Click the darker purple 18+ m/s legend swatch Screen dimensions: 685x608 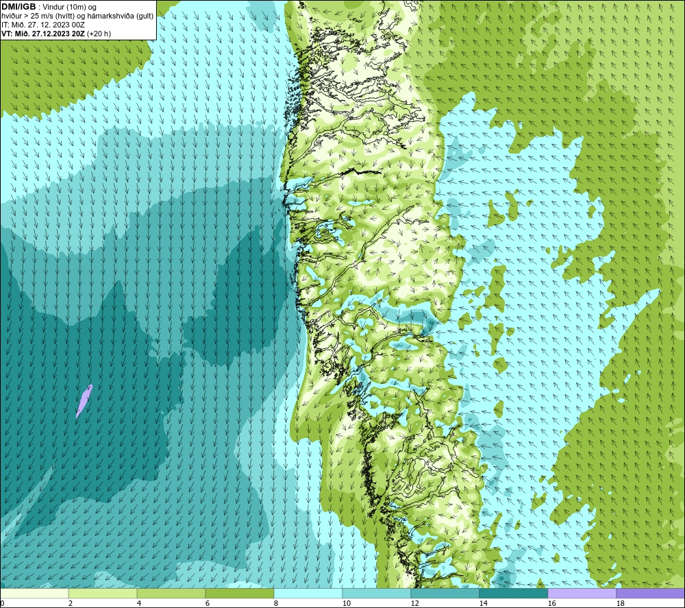point(650,593)
